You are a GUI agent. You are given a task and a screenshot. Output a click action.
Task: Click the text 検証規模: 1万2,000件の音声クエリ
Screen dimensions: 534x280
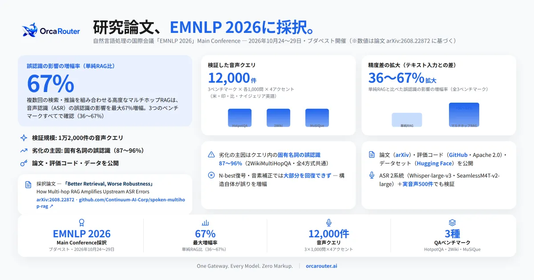coord(78,138)
